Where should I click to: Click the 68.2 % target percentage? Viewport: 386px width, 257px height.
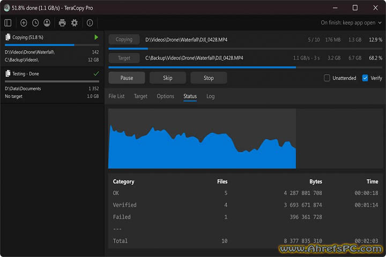tap(375, 58)
